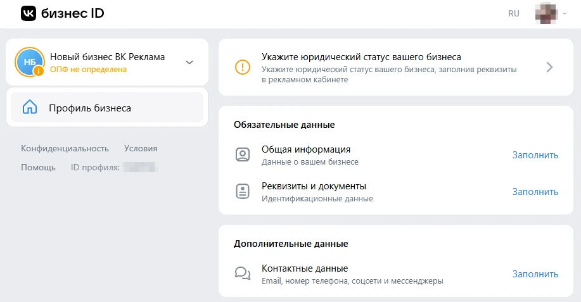The height and width of the screenshot is (302, 581).
Task: Click Заполнить for Реквизиты и документы
Action: [x=535, y=192]
